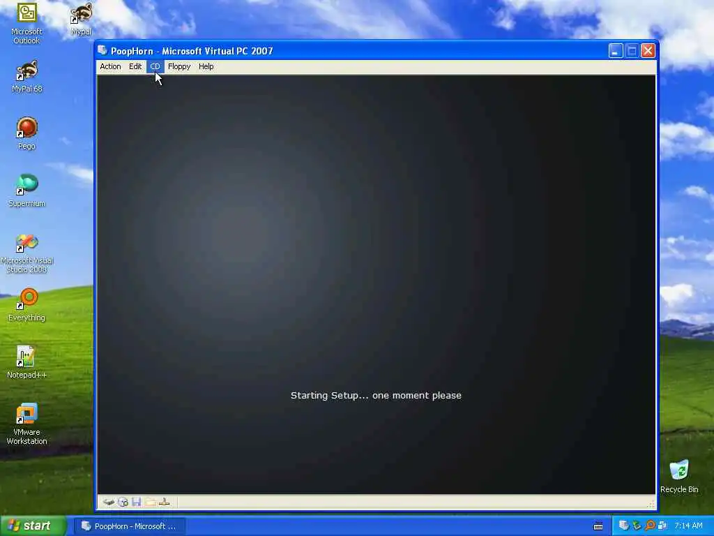
Task: Click the CD drive status icon
Action: (x=123, y=502)
